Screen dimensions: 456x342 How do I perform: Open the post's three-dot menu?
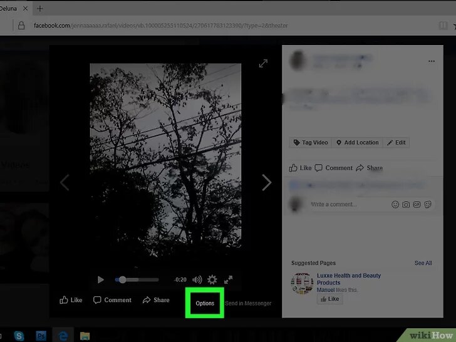pos(432,61)
